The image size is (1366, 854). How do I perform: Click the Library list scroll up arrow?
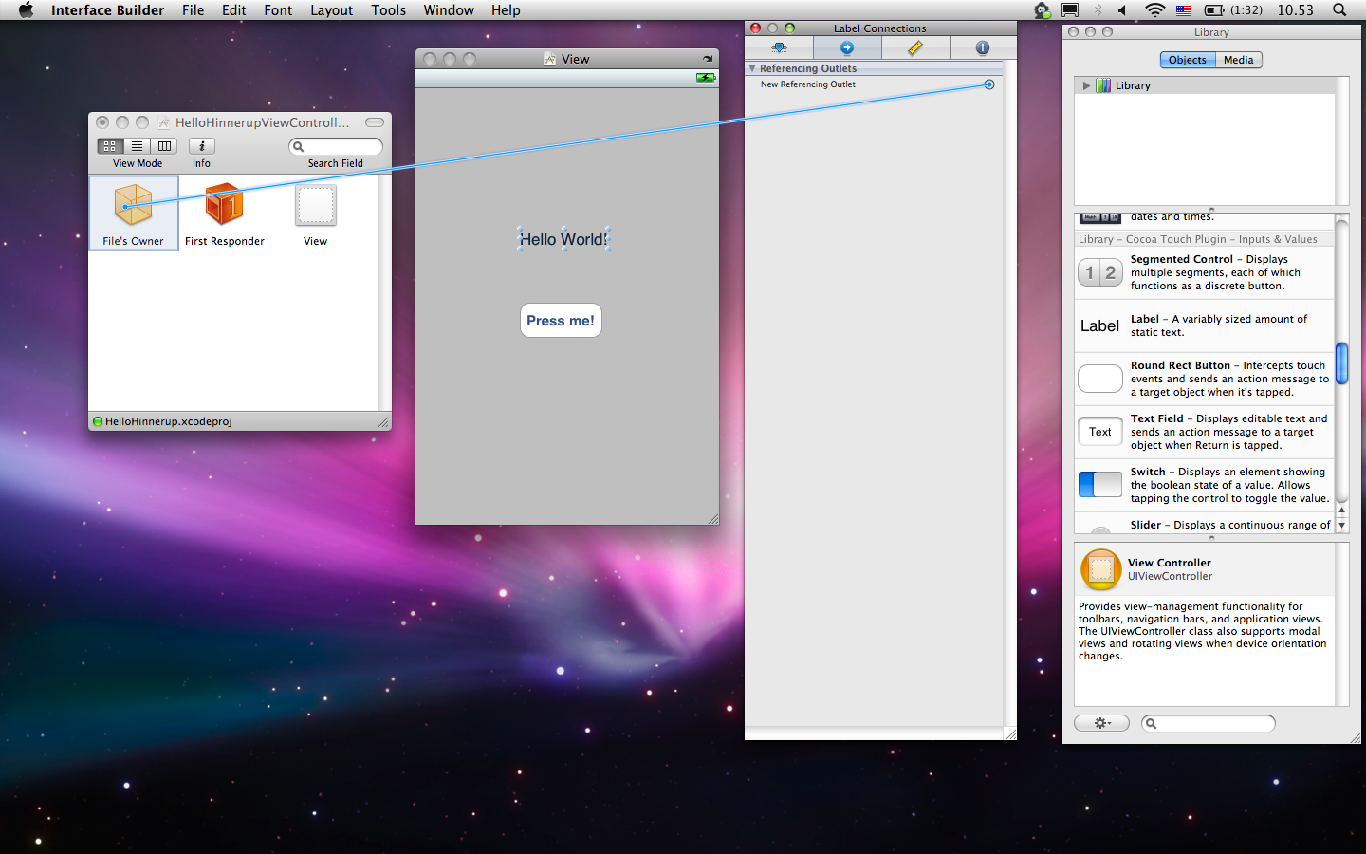point(1341,510)
